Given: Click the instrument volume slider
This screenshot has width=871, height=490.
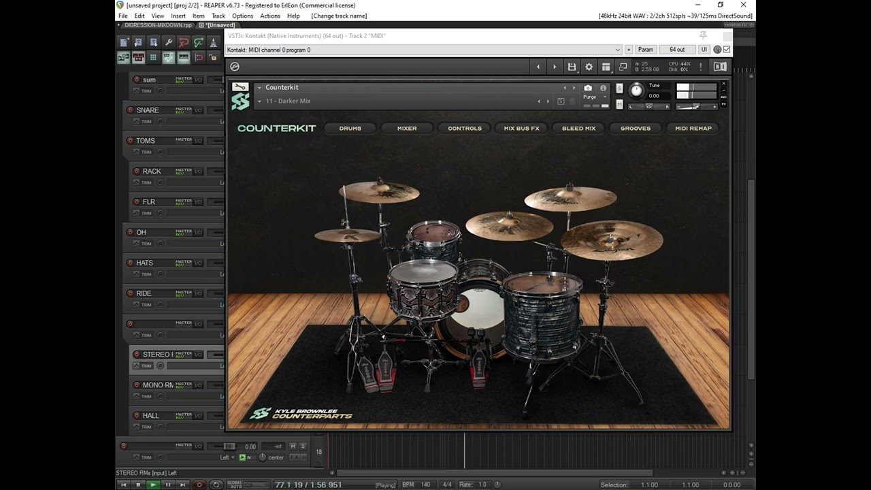Looking at the screenshot, I should click(x=695, y=106).
